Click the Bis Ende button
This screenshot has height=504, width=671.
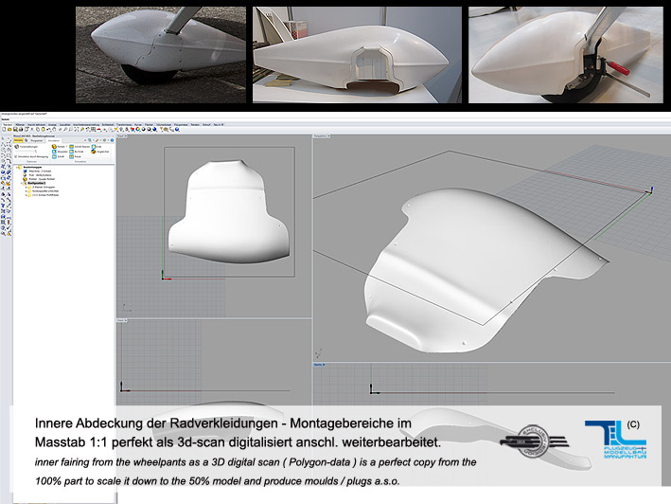pos(76,152)
